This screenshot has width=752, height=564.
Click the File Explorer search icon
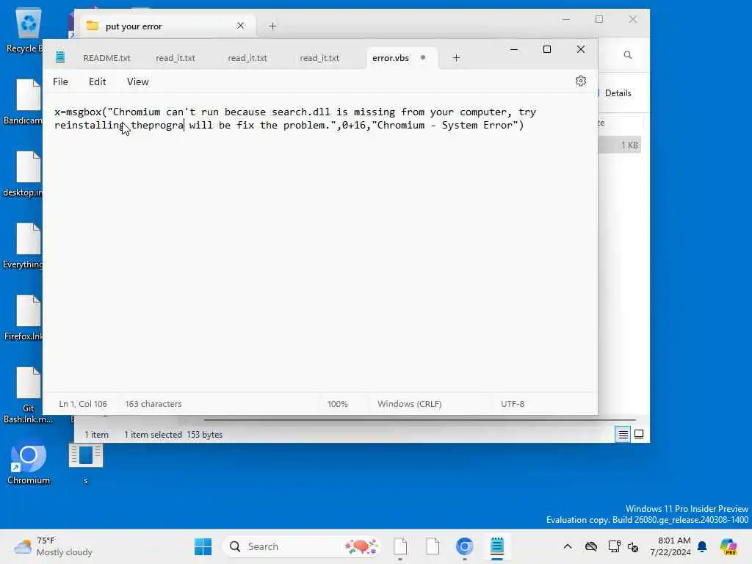(627, 55)
